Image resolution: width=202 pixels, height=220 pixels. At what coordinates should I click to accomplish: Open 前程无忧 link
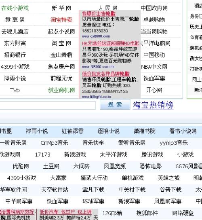[61, 78]
